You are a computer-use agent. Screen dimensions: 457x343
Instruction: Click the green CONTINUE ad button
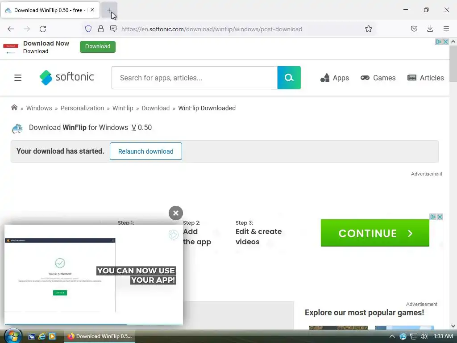click(x=375, y=233)
